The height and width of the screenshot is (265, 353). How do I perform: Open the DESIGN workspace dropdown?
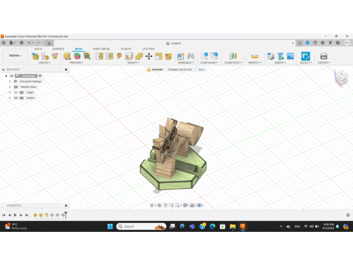click(15, 56)
